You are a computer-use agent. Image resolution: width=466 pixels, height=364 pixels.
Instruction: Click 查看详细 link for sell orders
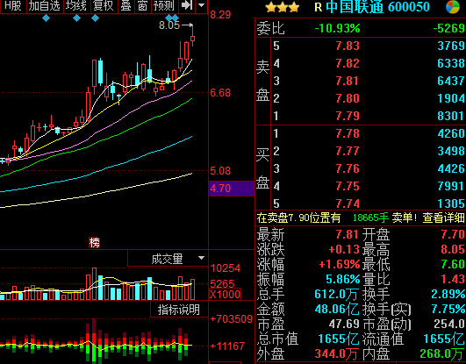444,218
